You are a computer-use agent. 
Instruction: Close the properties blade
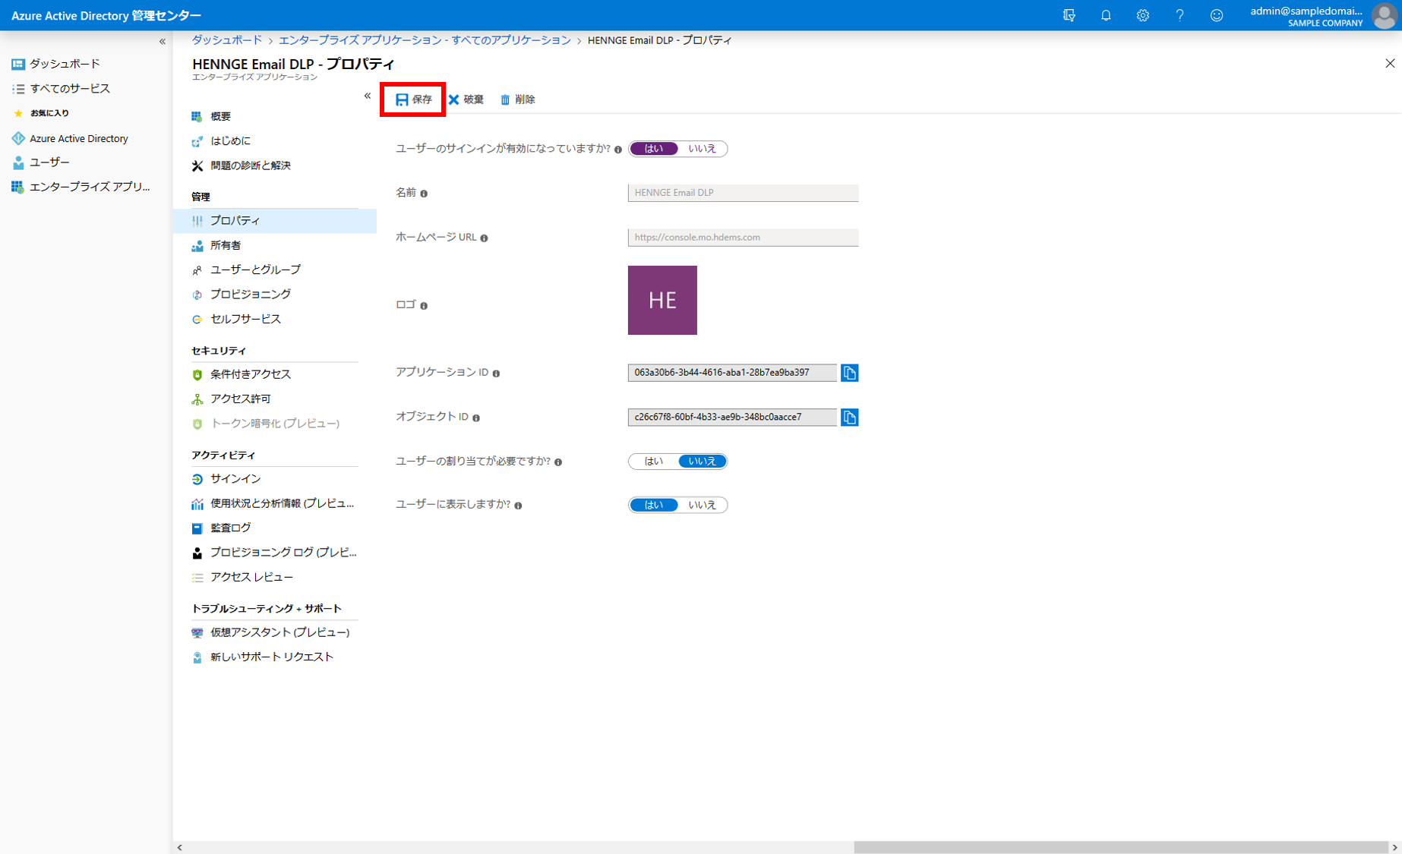click(1390, 64)
